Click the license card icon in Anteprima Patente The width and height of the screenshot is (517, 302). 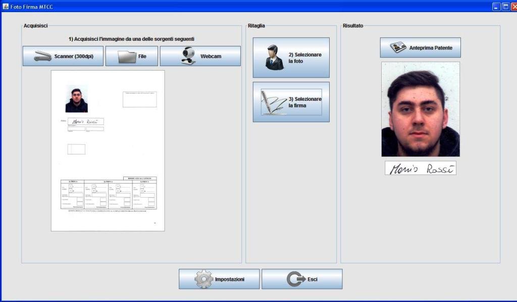(398, 48)
